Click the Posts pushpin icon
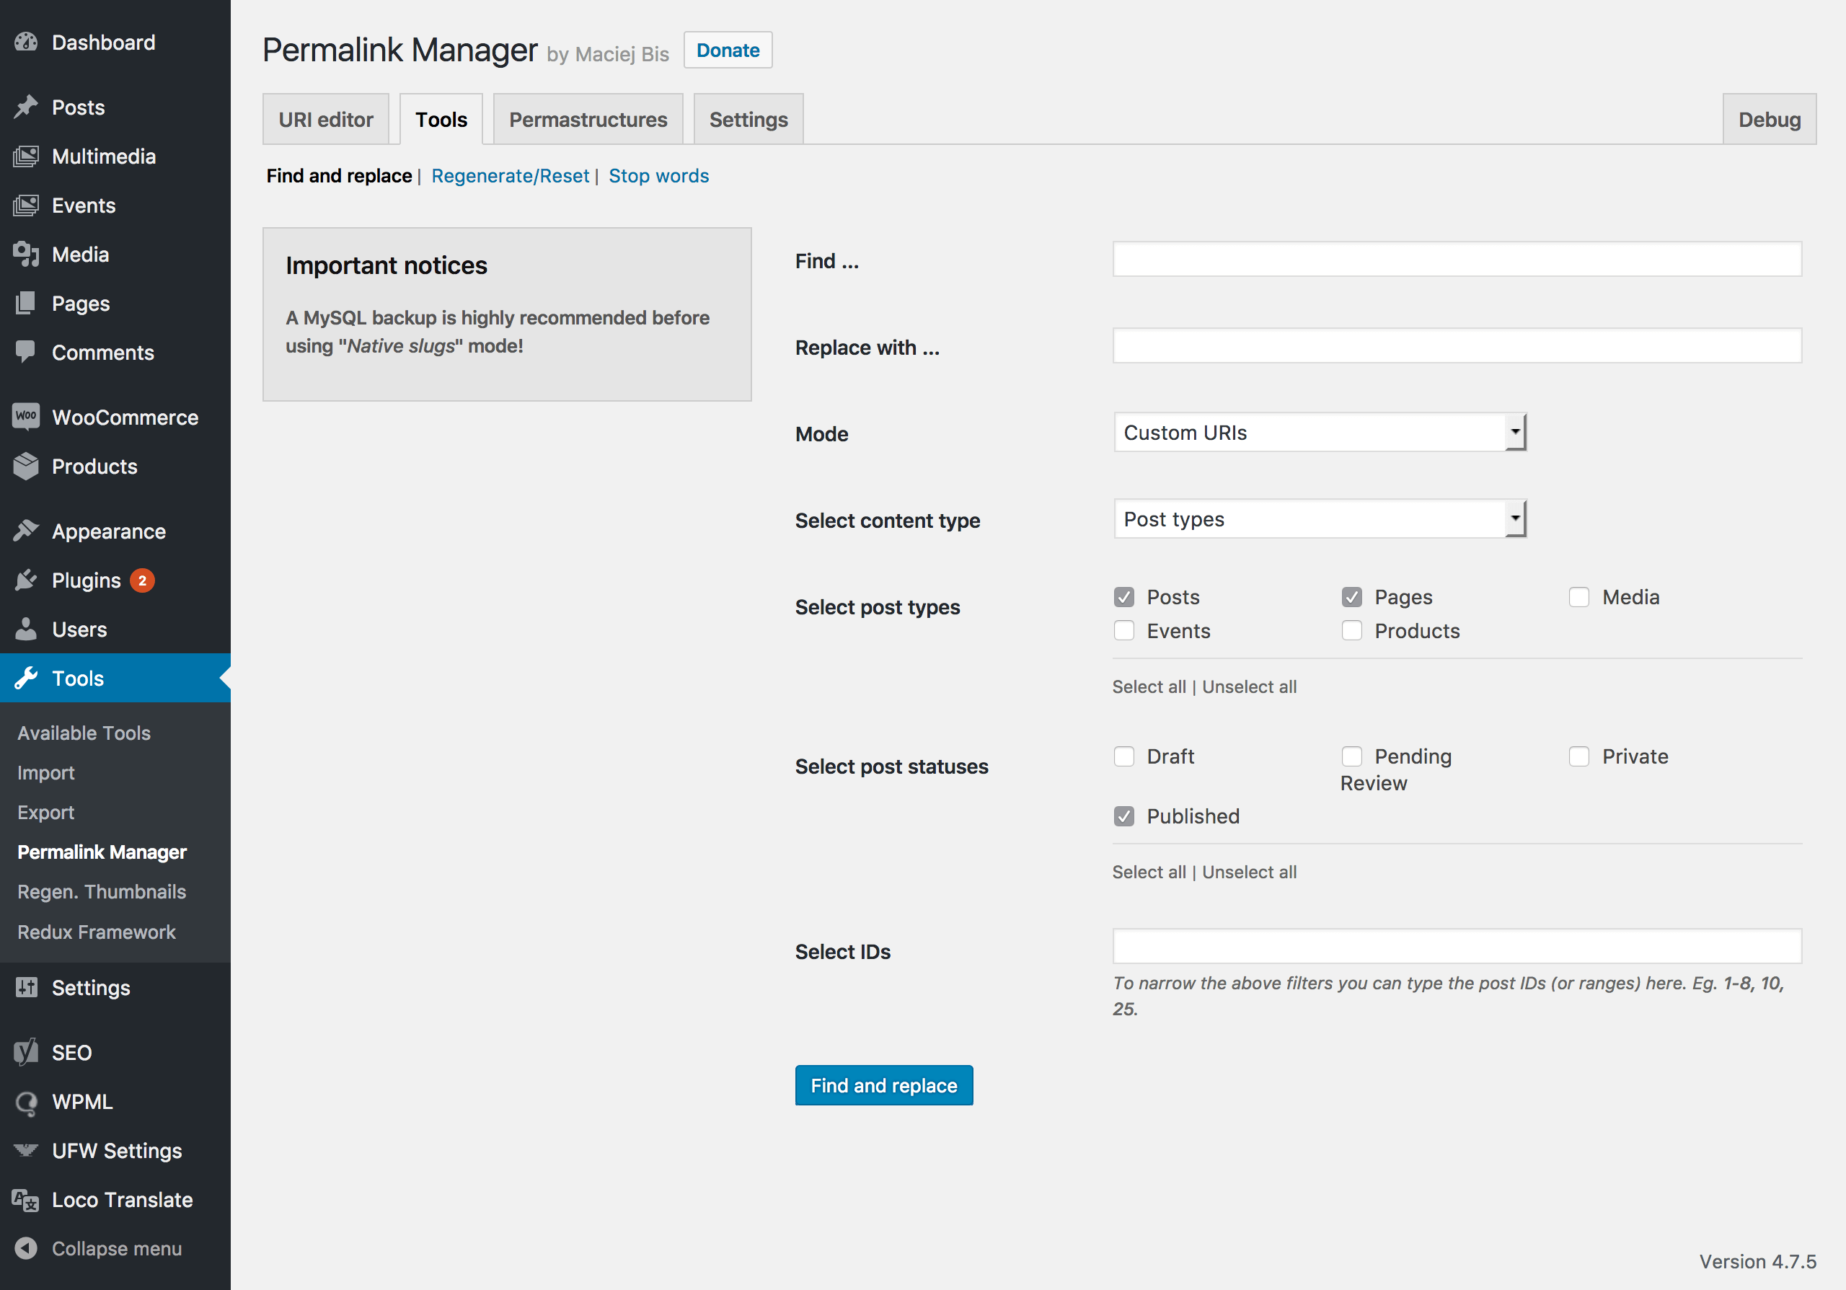The image size is (1846, 1290). point(26,107)
